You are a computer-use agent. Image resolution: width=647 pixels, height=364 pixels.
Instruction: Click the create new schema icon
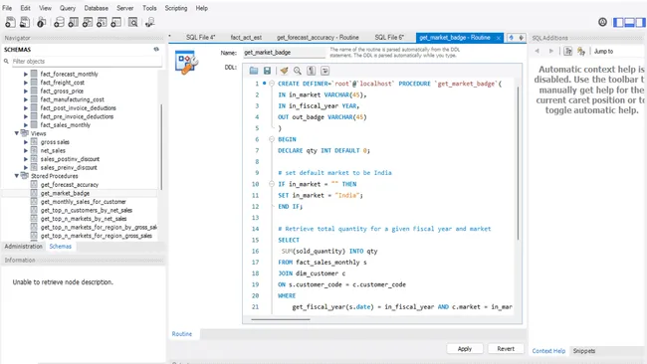pos(59,22)
